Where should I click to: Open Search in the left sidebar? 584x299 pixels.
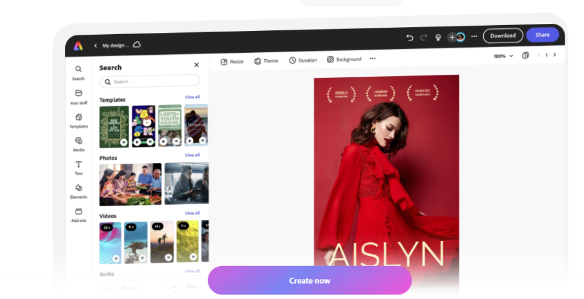[x=78, y=73]
